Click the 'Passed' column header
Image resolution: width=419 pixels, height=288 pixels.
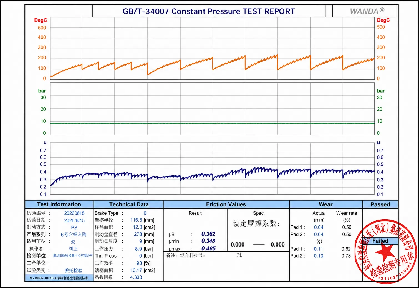tap(380, 204)
